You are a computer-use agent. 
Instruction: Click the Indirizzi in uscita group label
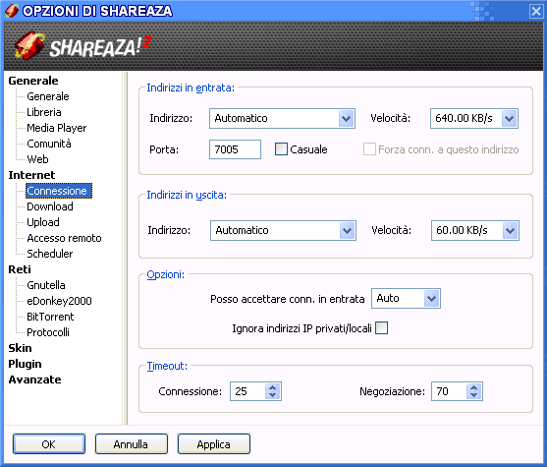(x=187, y=195)
